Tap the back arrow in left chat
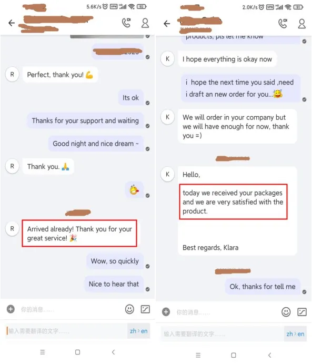This screenshot has width=312, height=364. click(x=12, y=23)
